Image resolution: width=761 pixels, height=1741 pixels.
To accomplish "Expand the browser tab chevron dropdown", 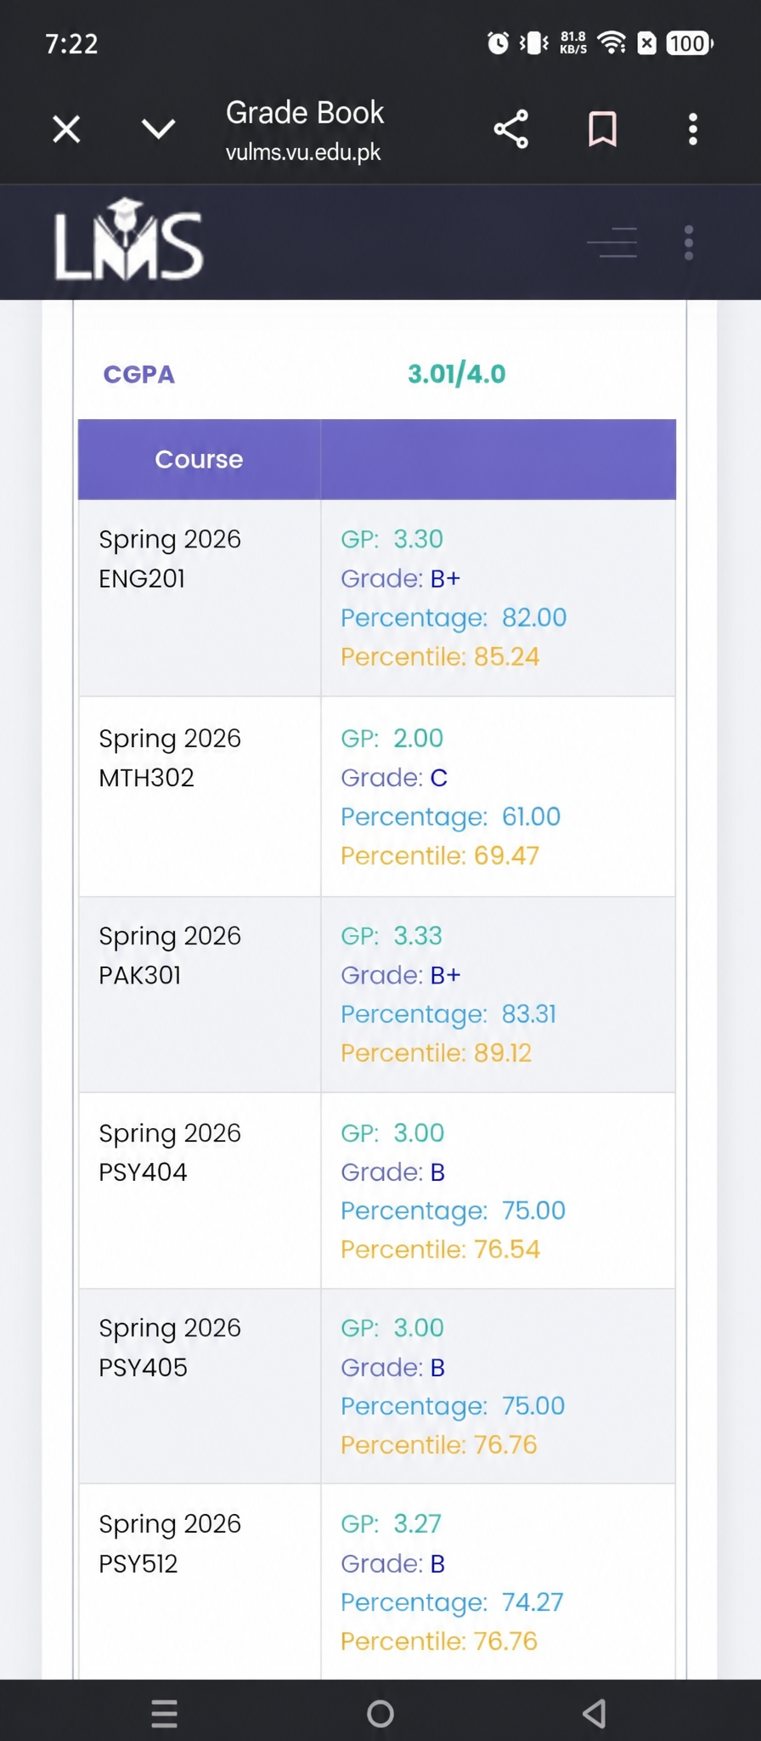I will 158,130.
